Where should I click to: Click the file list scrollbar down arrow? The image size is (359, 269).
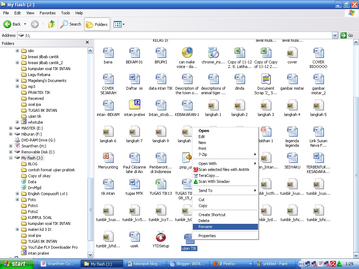tap(356, 255)
